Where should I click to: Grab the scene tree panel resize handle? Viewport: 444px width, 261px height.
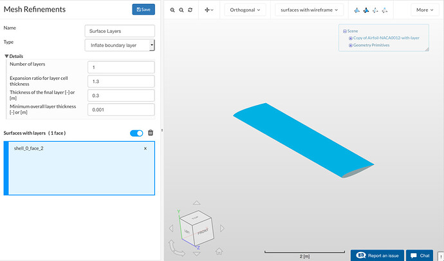click(427, 50)
